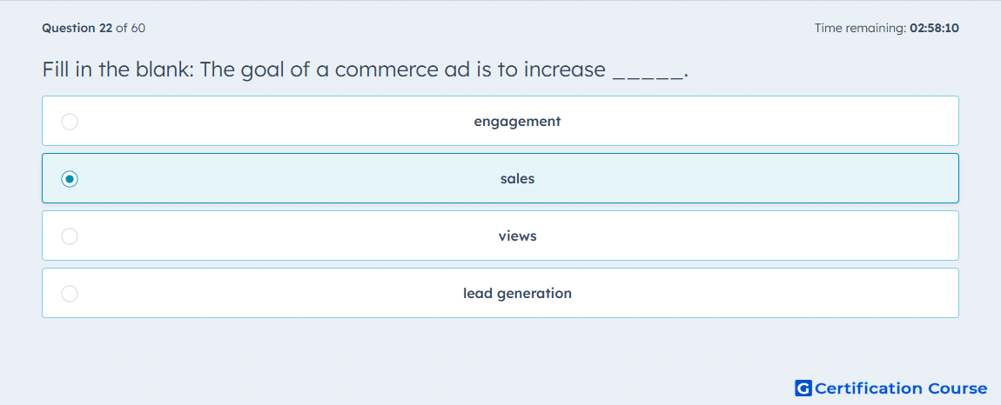Select the engagement radio button
Viewport: 1001px width, 405px height.
(70, 121)
